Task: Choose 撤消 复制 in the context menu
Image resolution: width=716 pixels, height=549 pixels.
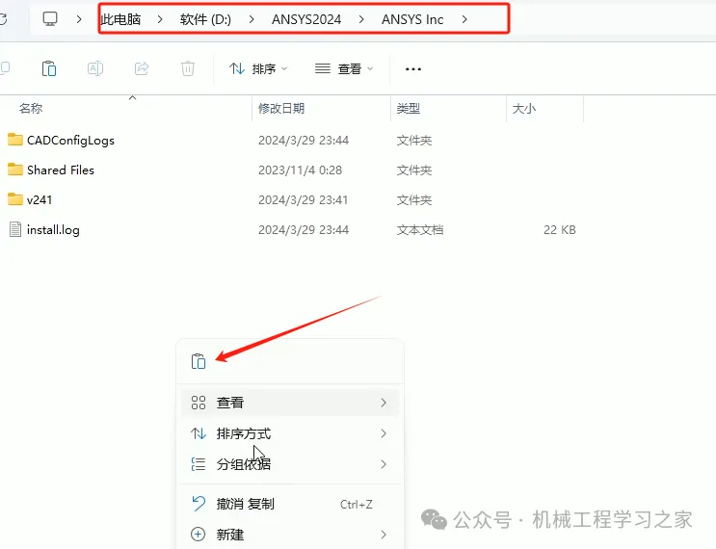Action: pyautogui.click(x=290, y=504)
